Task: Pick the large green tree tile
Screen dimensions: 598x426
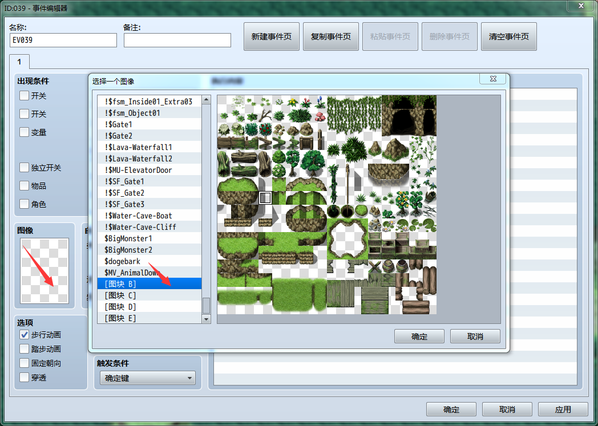Action: point(313,163)
